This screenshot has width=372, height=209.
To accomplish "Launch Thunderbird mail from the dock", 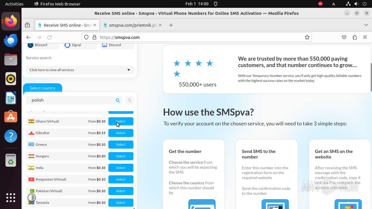I will point(11,40).
